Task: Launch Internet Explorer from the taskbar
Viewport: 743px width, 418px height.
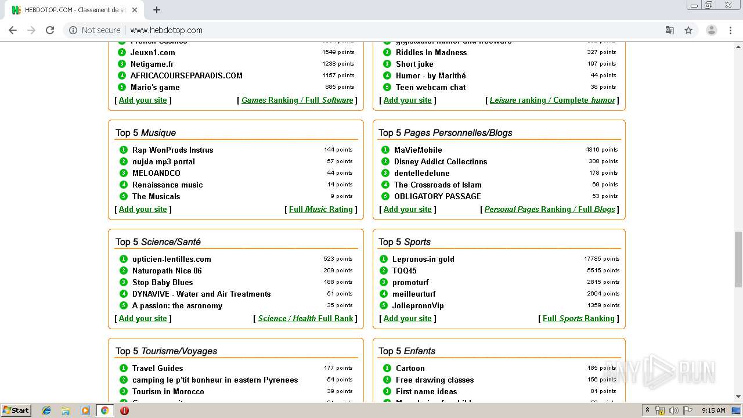Action: pyautogui.click(x=47, y=410)
